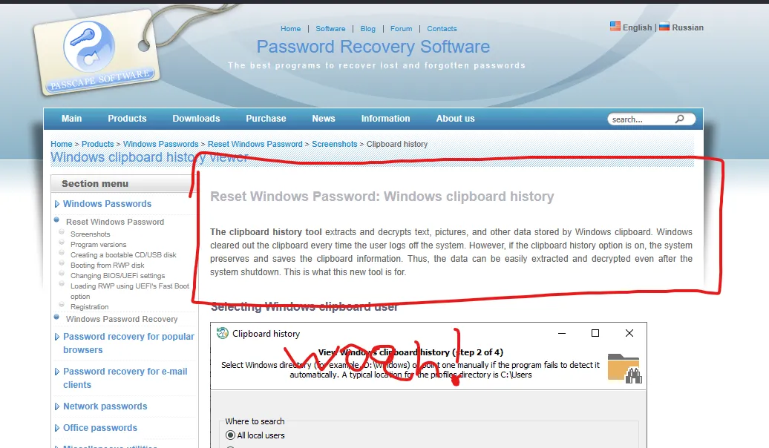Screen dimensions: 769x448
Task: Open Creating a bootable CD/USB disk
Action: (x=123, y=255)
